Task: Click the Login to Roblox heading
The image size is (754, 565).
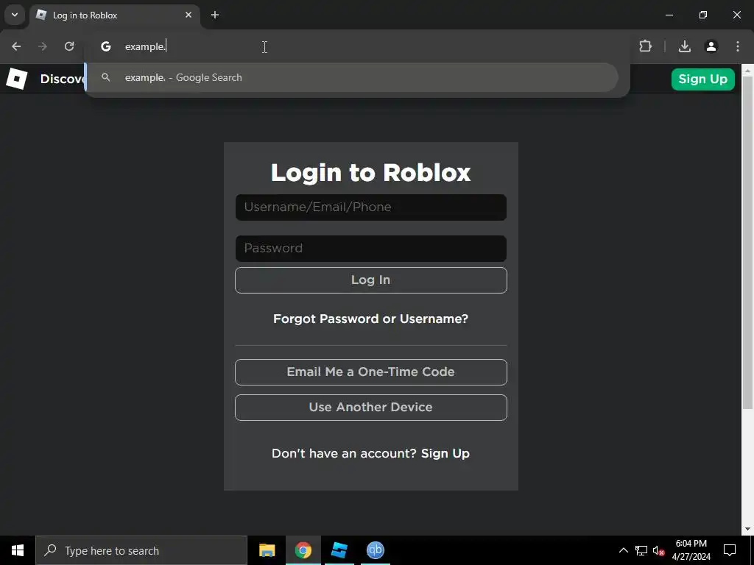Action: point(371,172)
